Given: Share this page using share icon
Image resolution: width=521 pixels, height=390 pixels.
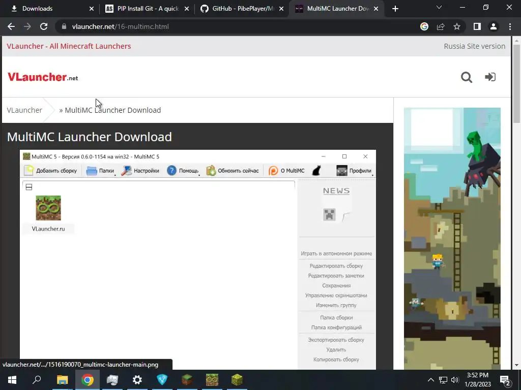Looking at the screenshot, I should pos(441,26).
